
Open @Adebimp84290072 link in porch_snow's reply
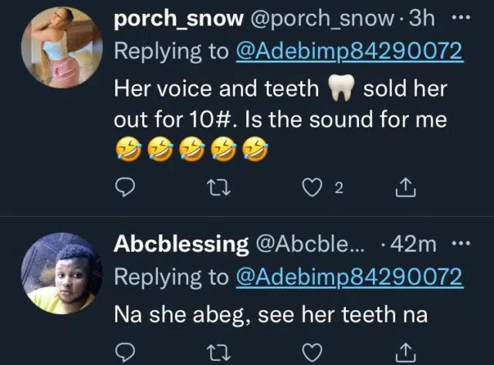[x=349, y=52]
